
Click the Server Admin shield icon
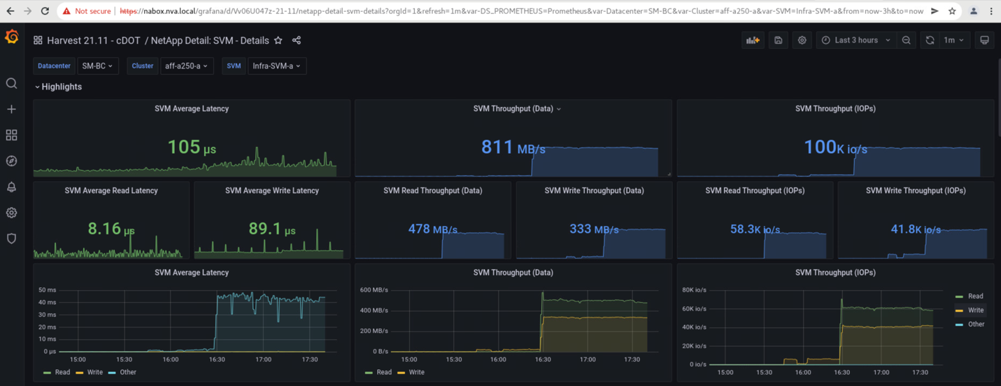[11, 238]
